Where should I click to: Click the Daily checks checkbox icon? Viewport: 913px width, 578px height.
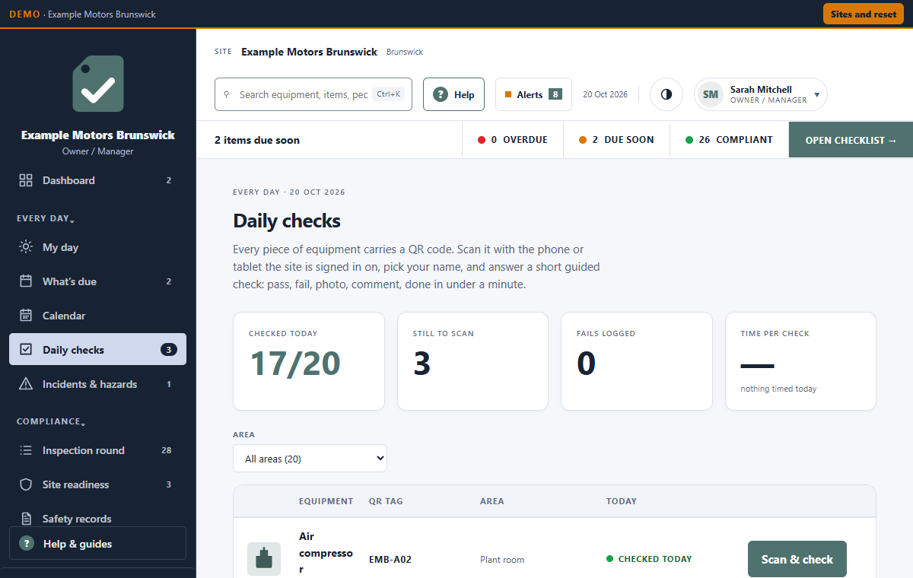coord(26,350)
